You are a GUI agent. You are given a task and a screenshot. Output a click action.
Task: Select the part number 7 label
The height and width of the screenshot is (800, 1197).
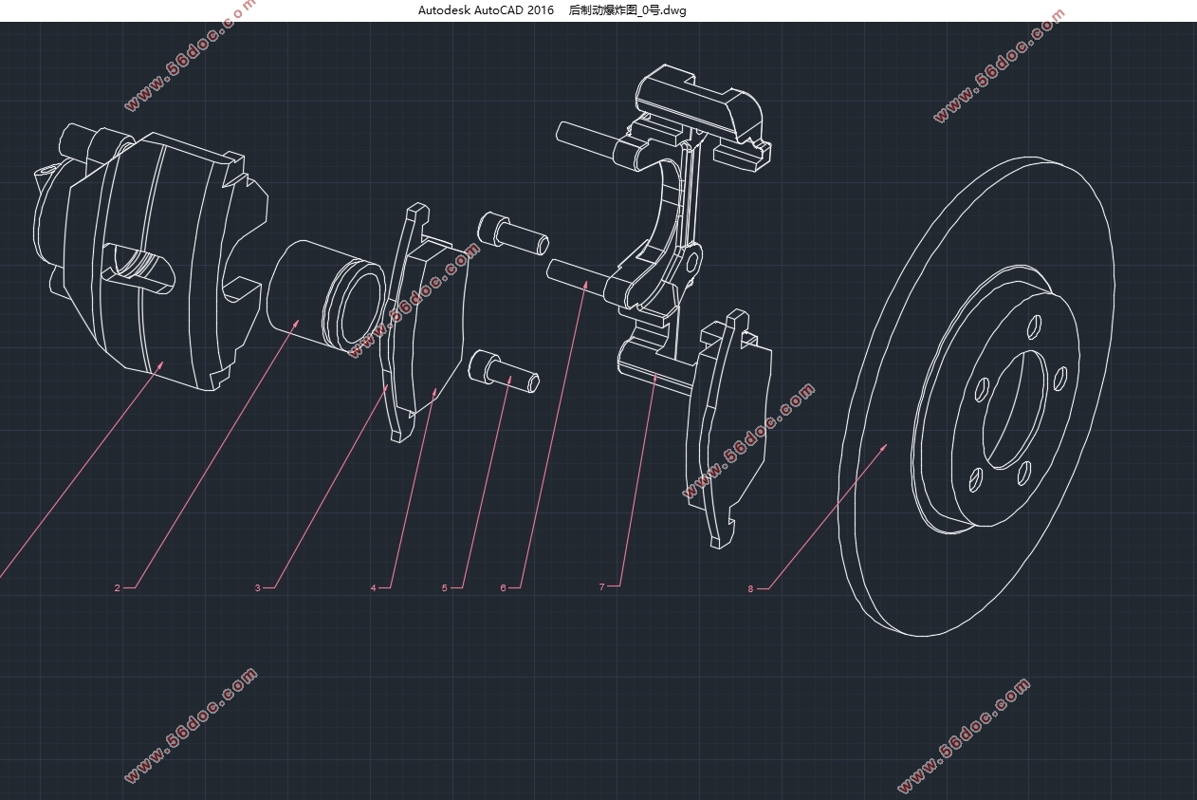[x=601, y=587]
